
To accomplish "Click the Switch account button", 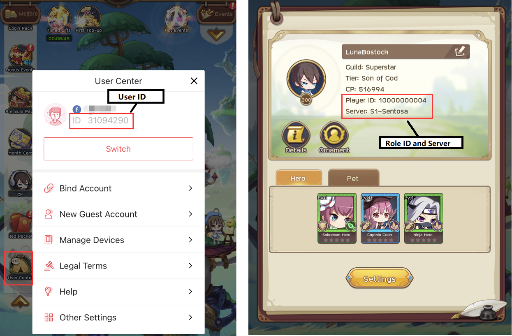I will 118,149.
